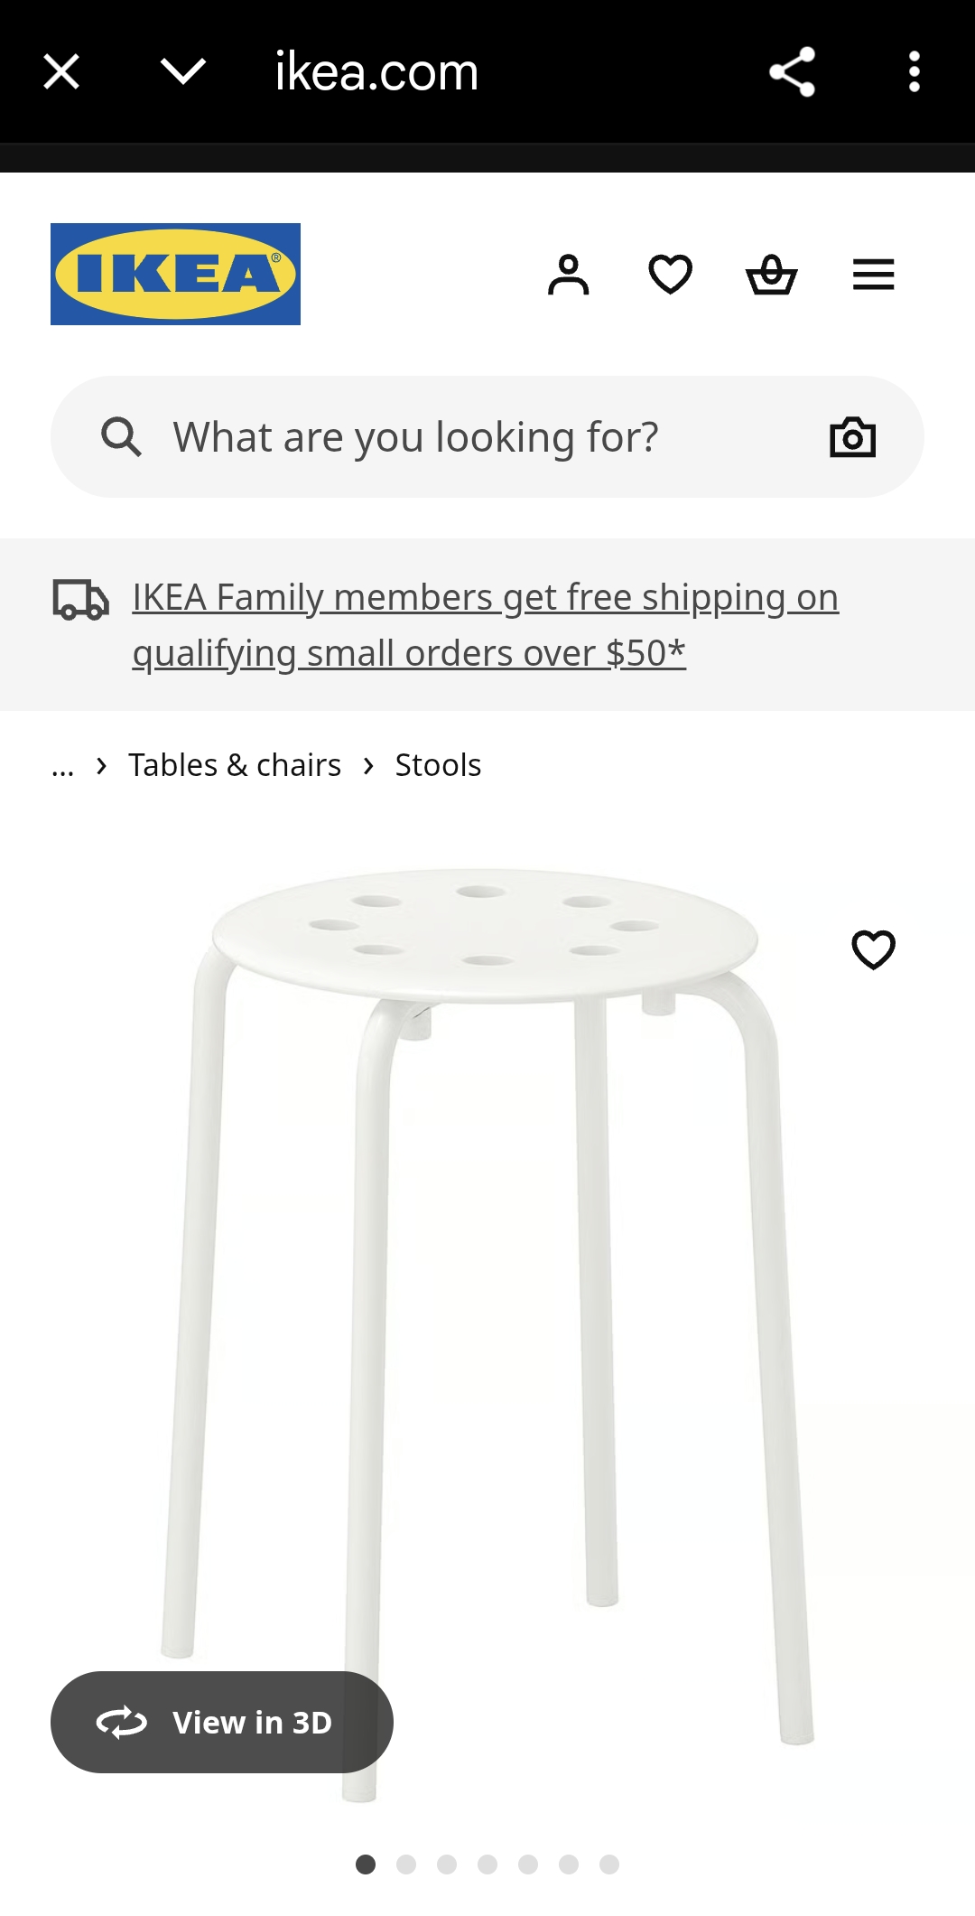Open the hamburger menu icon
Screen dimensions: 975x1916
[x=873, y=275]
